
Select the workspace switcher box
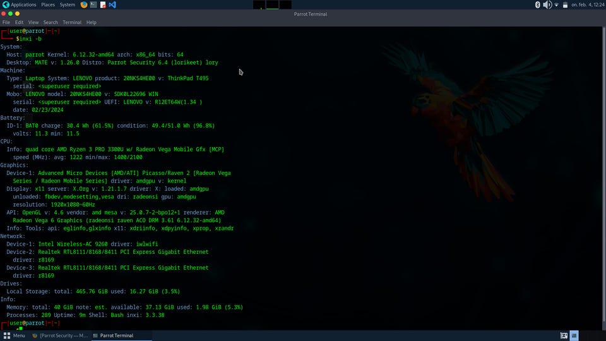tap(574, 335)
